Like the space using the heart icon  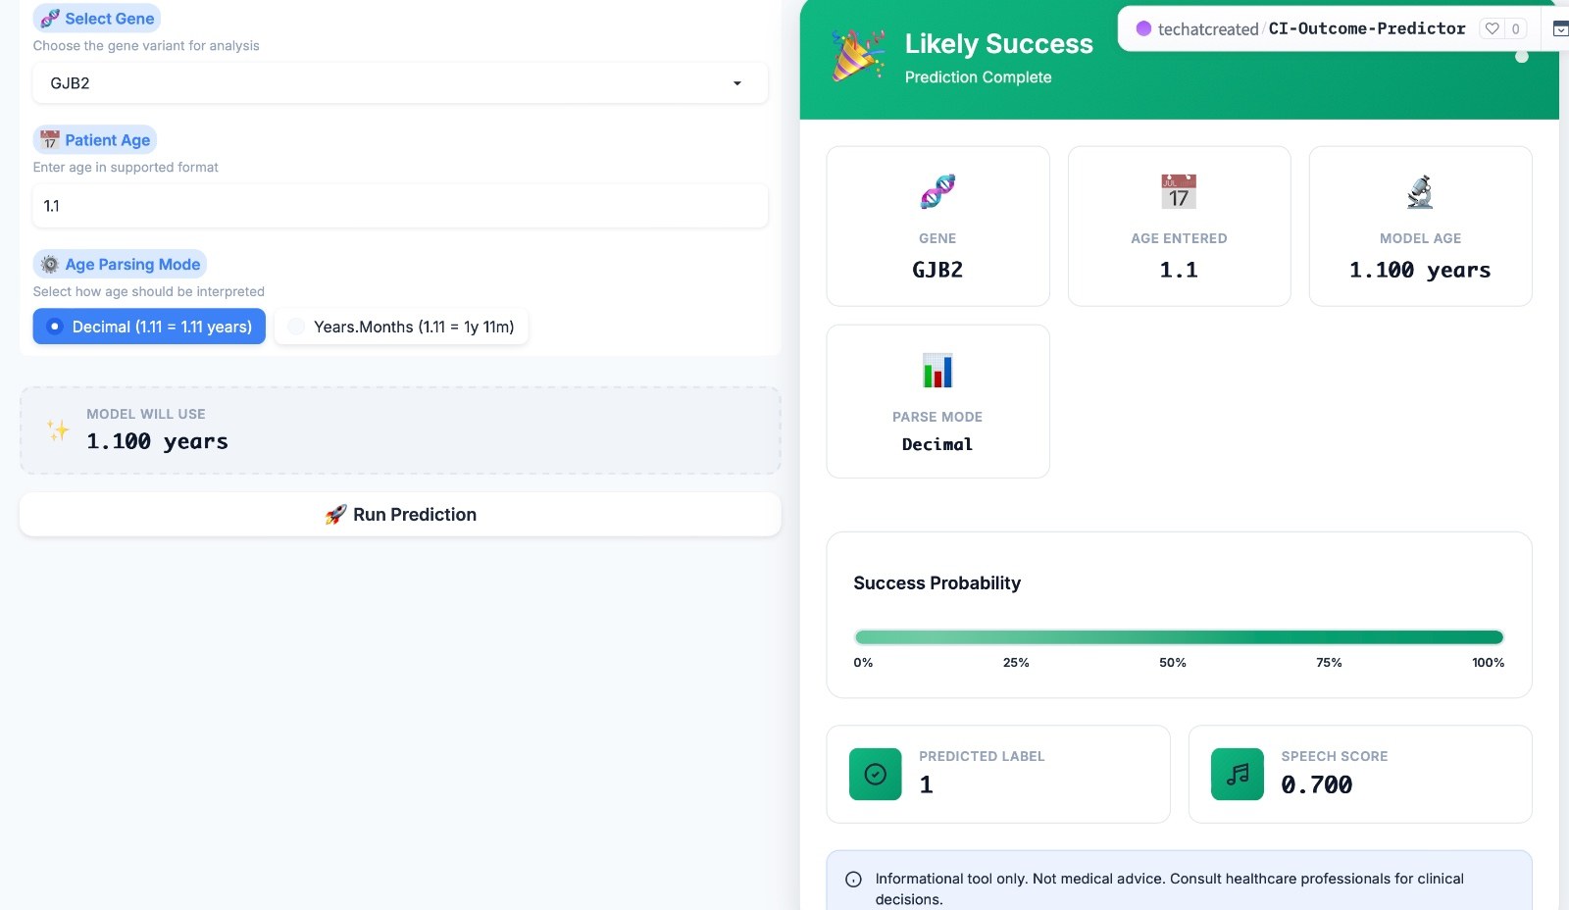point(1493,28)
